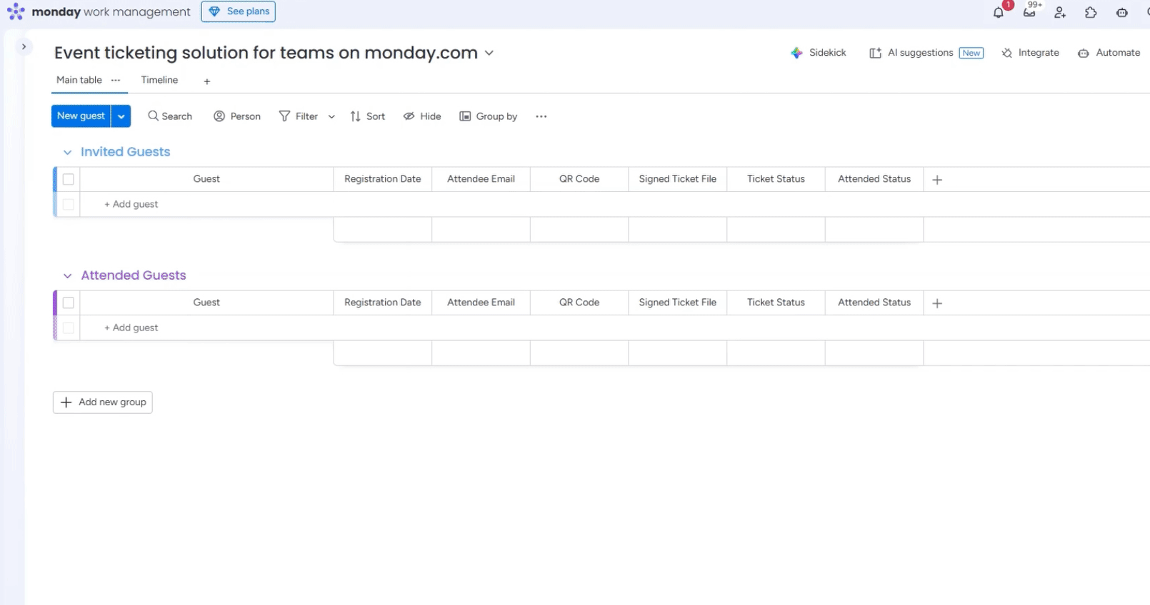Open the New guest dropdown arrow
This screenshot has width=1150, height=605.
coord(121,116)
